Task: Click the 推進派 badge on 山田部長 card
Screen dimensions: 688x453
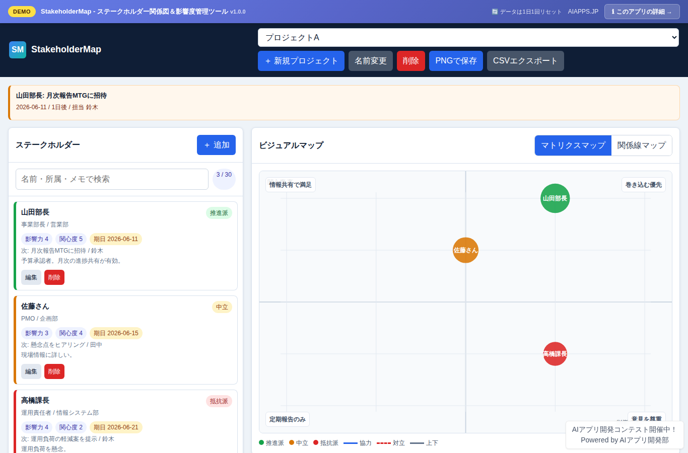Action: (x=219, y=213)
